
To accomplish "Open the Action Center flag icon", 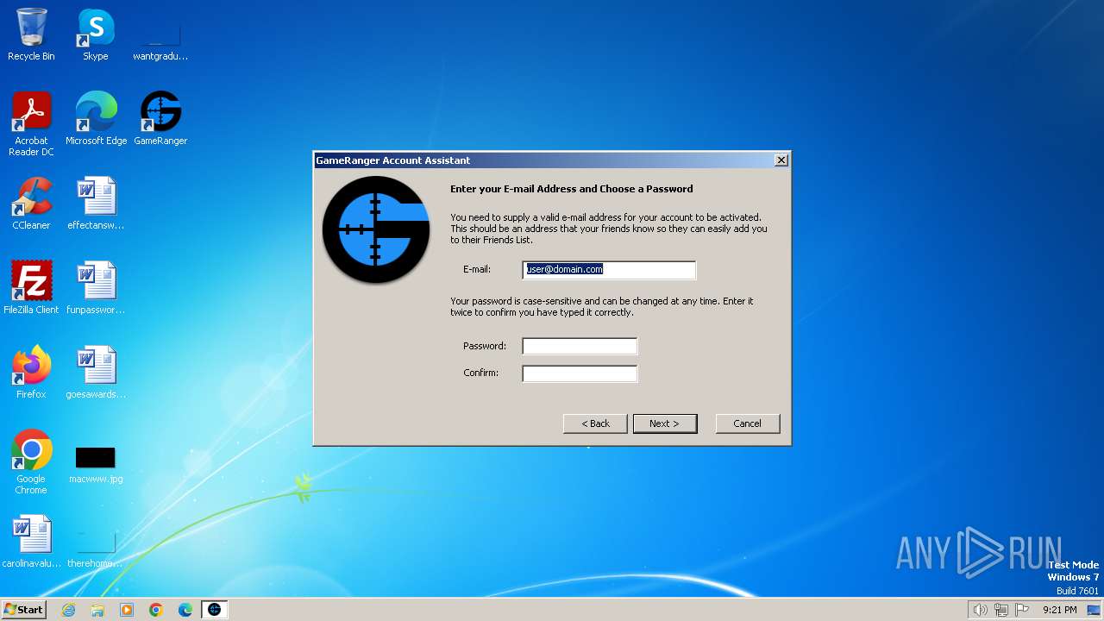I will (x=1023, y=610).
